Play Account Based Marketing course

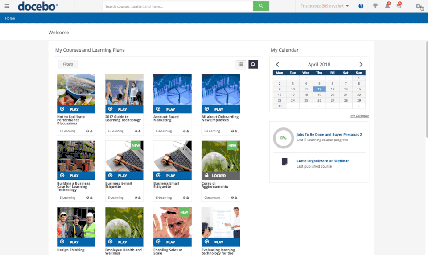click(172, 109)
